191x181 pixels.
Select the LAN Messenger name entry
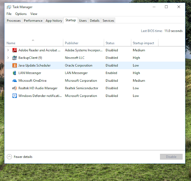[x=30, y=73]
